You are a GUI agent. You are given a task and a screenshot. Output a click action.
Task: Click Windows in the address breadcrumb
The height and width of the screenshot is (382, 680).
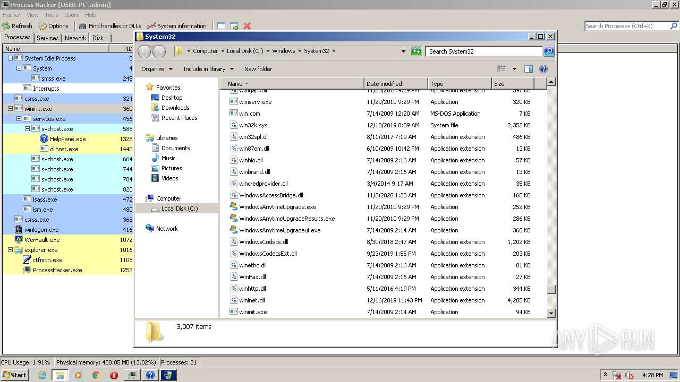[284, 51]
